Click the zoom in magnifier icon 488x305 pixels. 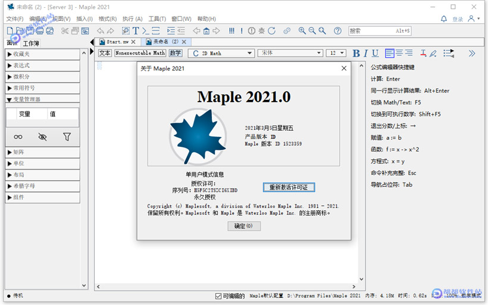pos(302,30)
